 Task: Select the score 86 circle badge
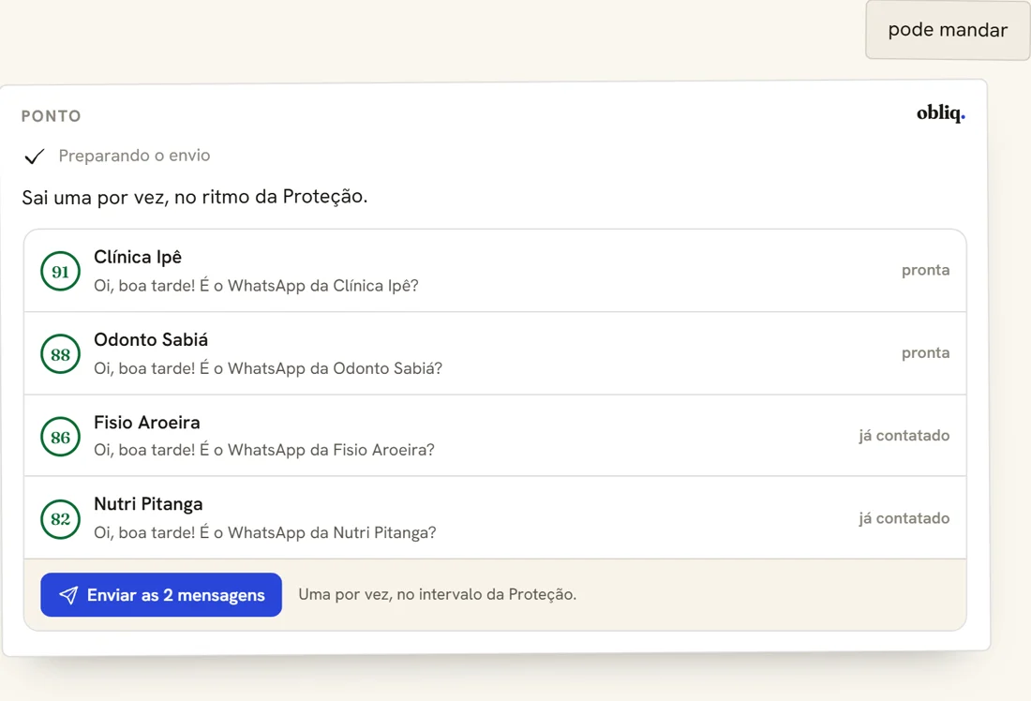point(61,437)
